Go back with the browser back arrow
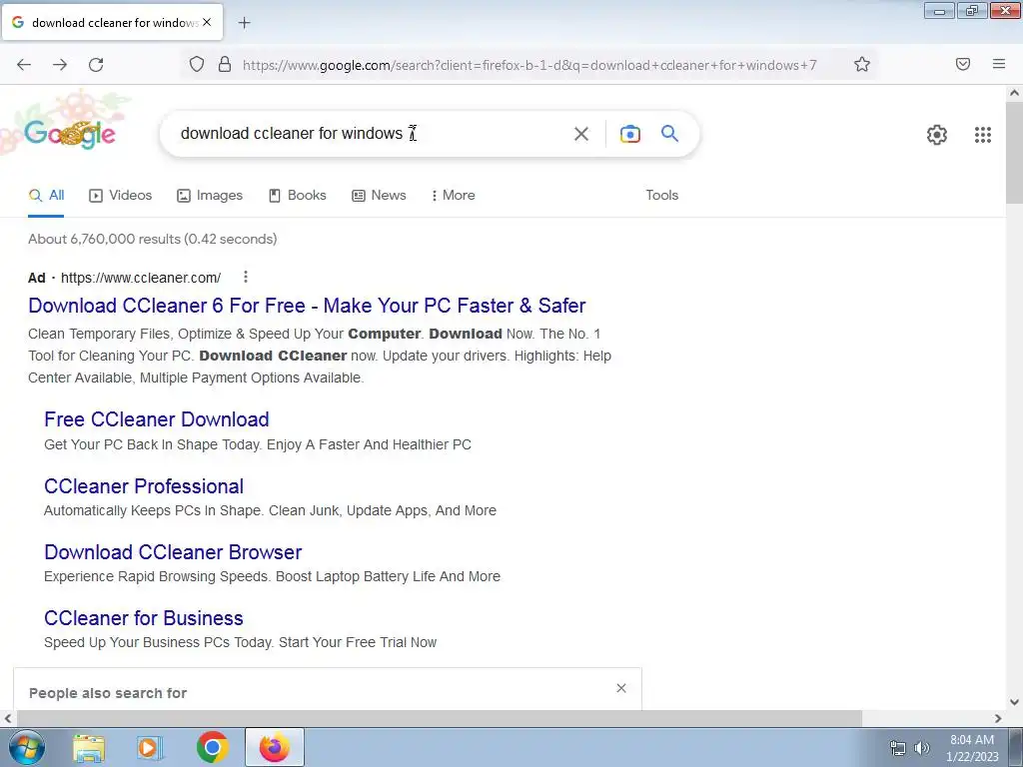The height and width of the screenshot is (767, 1023). [24, 65]
